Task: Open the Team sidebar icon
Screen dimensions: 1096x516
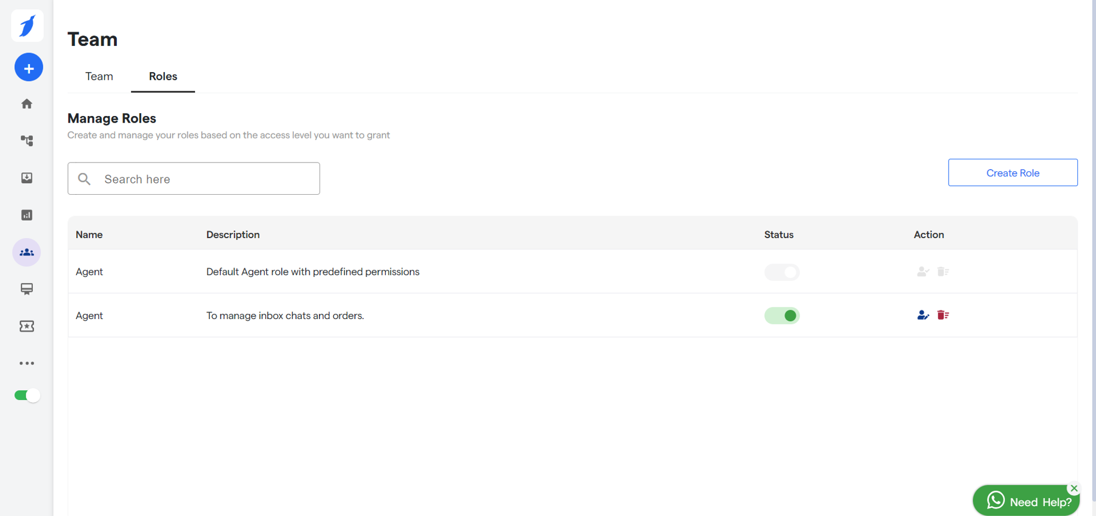Action: pos(27,252)
